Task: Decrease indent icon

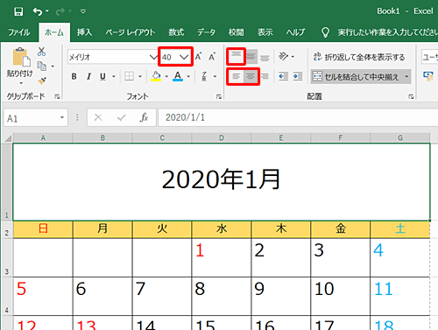Action: [x=283, y=76]
